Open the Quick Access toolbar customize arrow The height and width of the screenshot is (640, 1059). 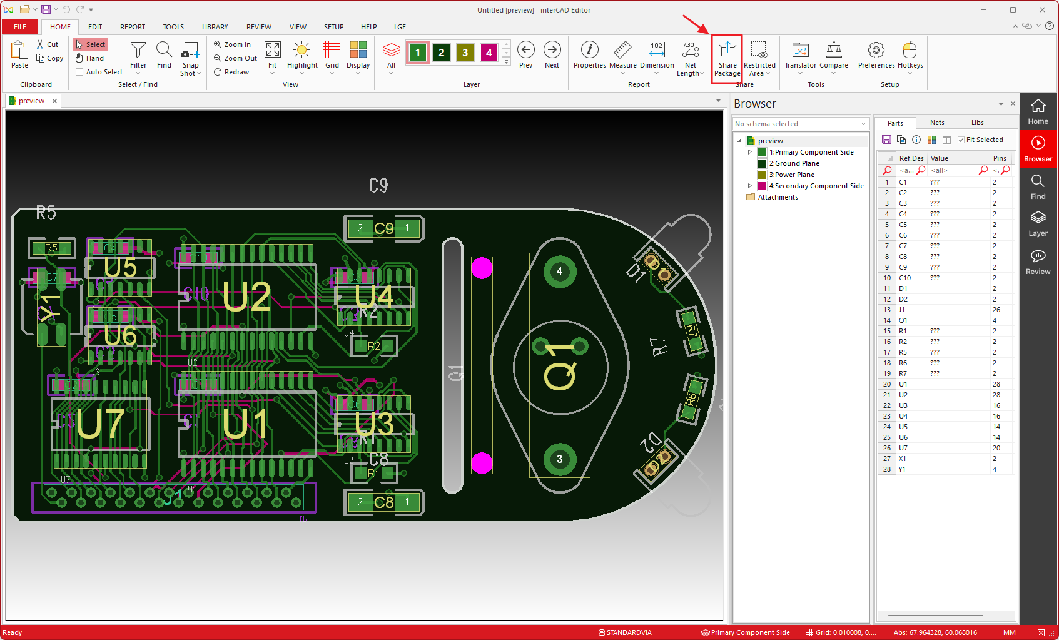[x=91, y=9]
